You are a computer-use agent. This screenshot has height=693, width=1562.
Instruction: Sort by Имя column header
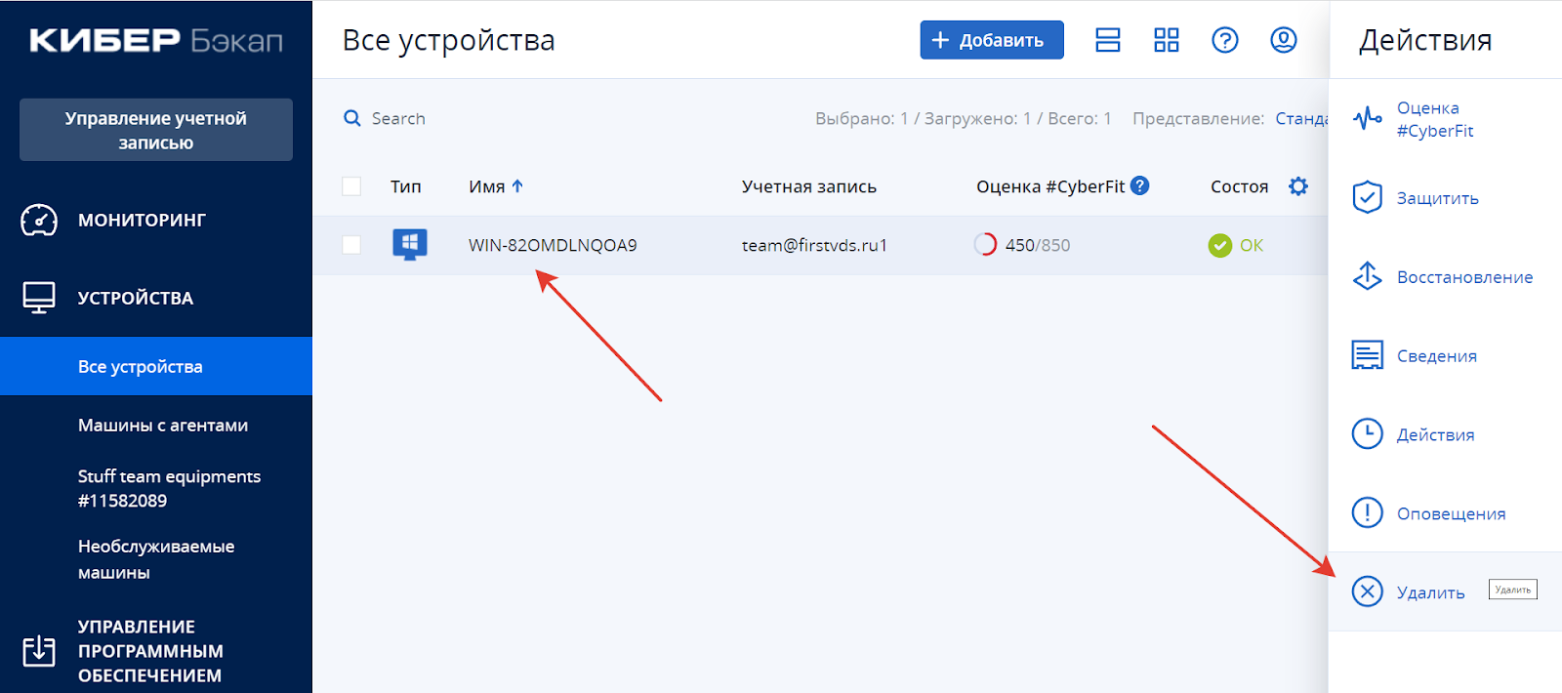coord(486,186)
